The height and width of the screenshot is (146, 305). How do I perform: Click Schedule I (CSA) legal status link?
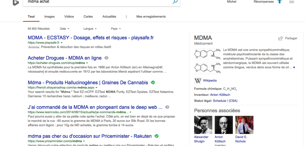pos(225,101)
